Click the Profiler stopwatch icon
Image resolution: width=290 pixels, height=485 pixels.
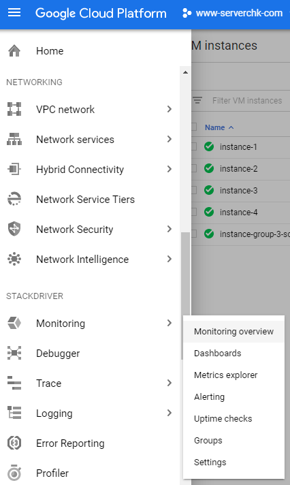tap(14, 473)
